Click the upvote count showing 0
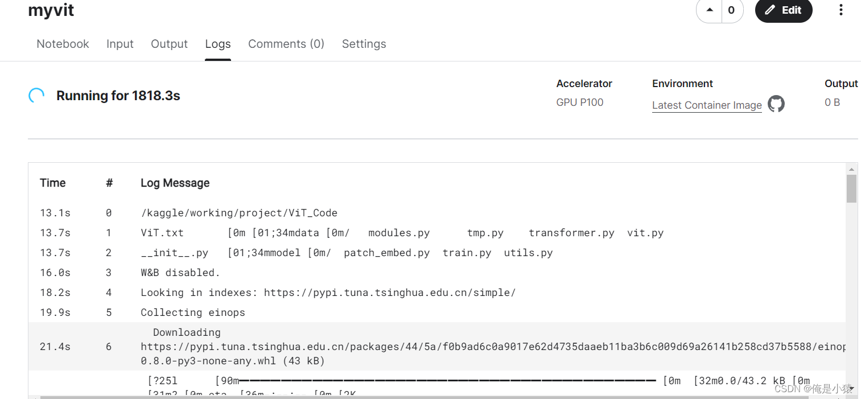This screenshot has height=399, width=861. (x=731, y=10)
